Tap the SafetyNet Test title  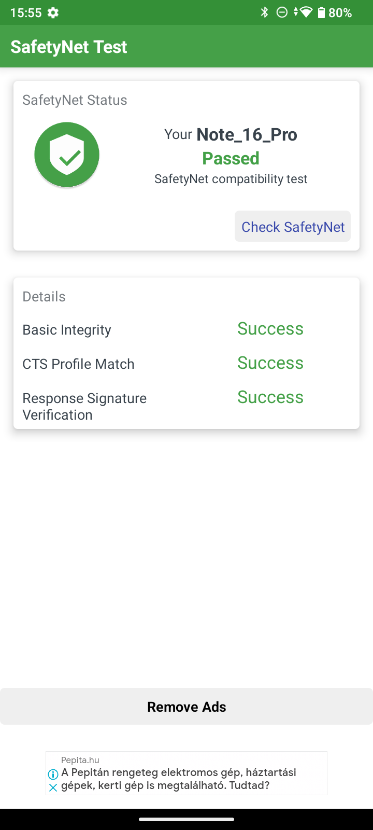click(x=69, y=47)
